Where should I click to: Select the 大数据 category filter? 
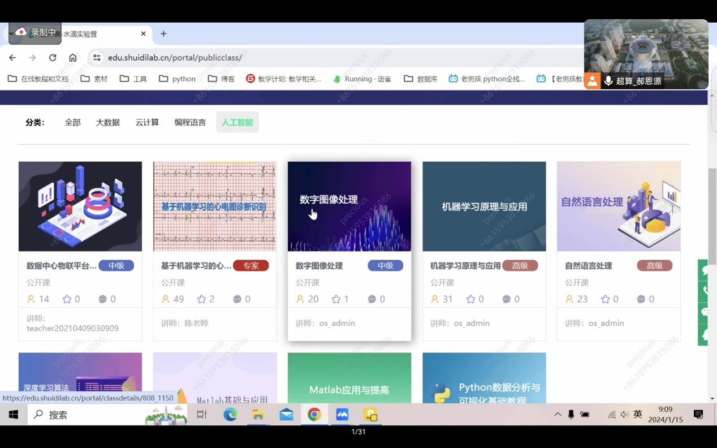pyautogui.click(x=107, y=122)
